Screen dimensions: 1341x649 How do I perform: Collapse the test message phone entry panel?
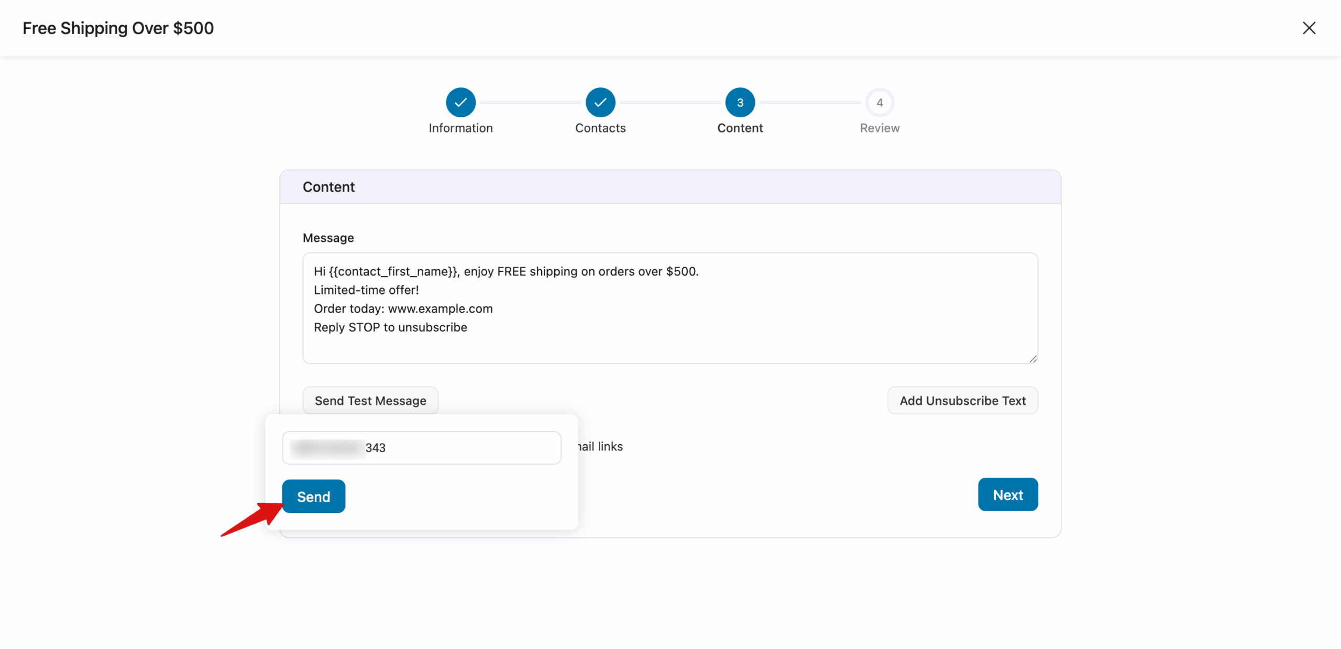point(370,400)
